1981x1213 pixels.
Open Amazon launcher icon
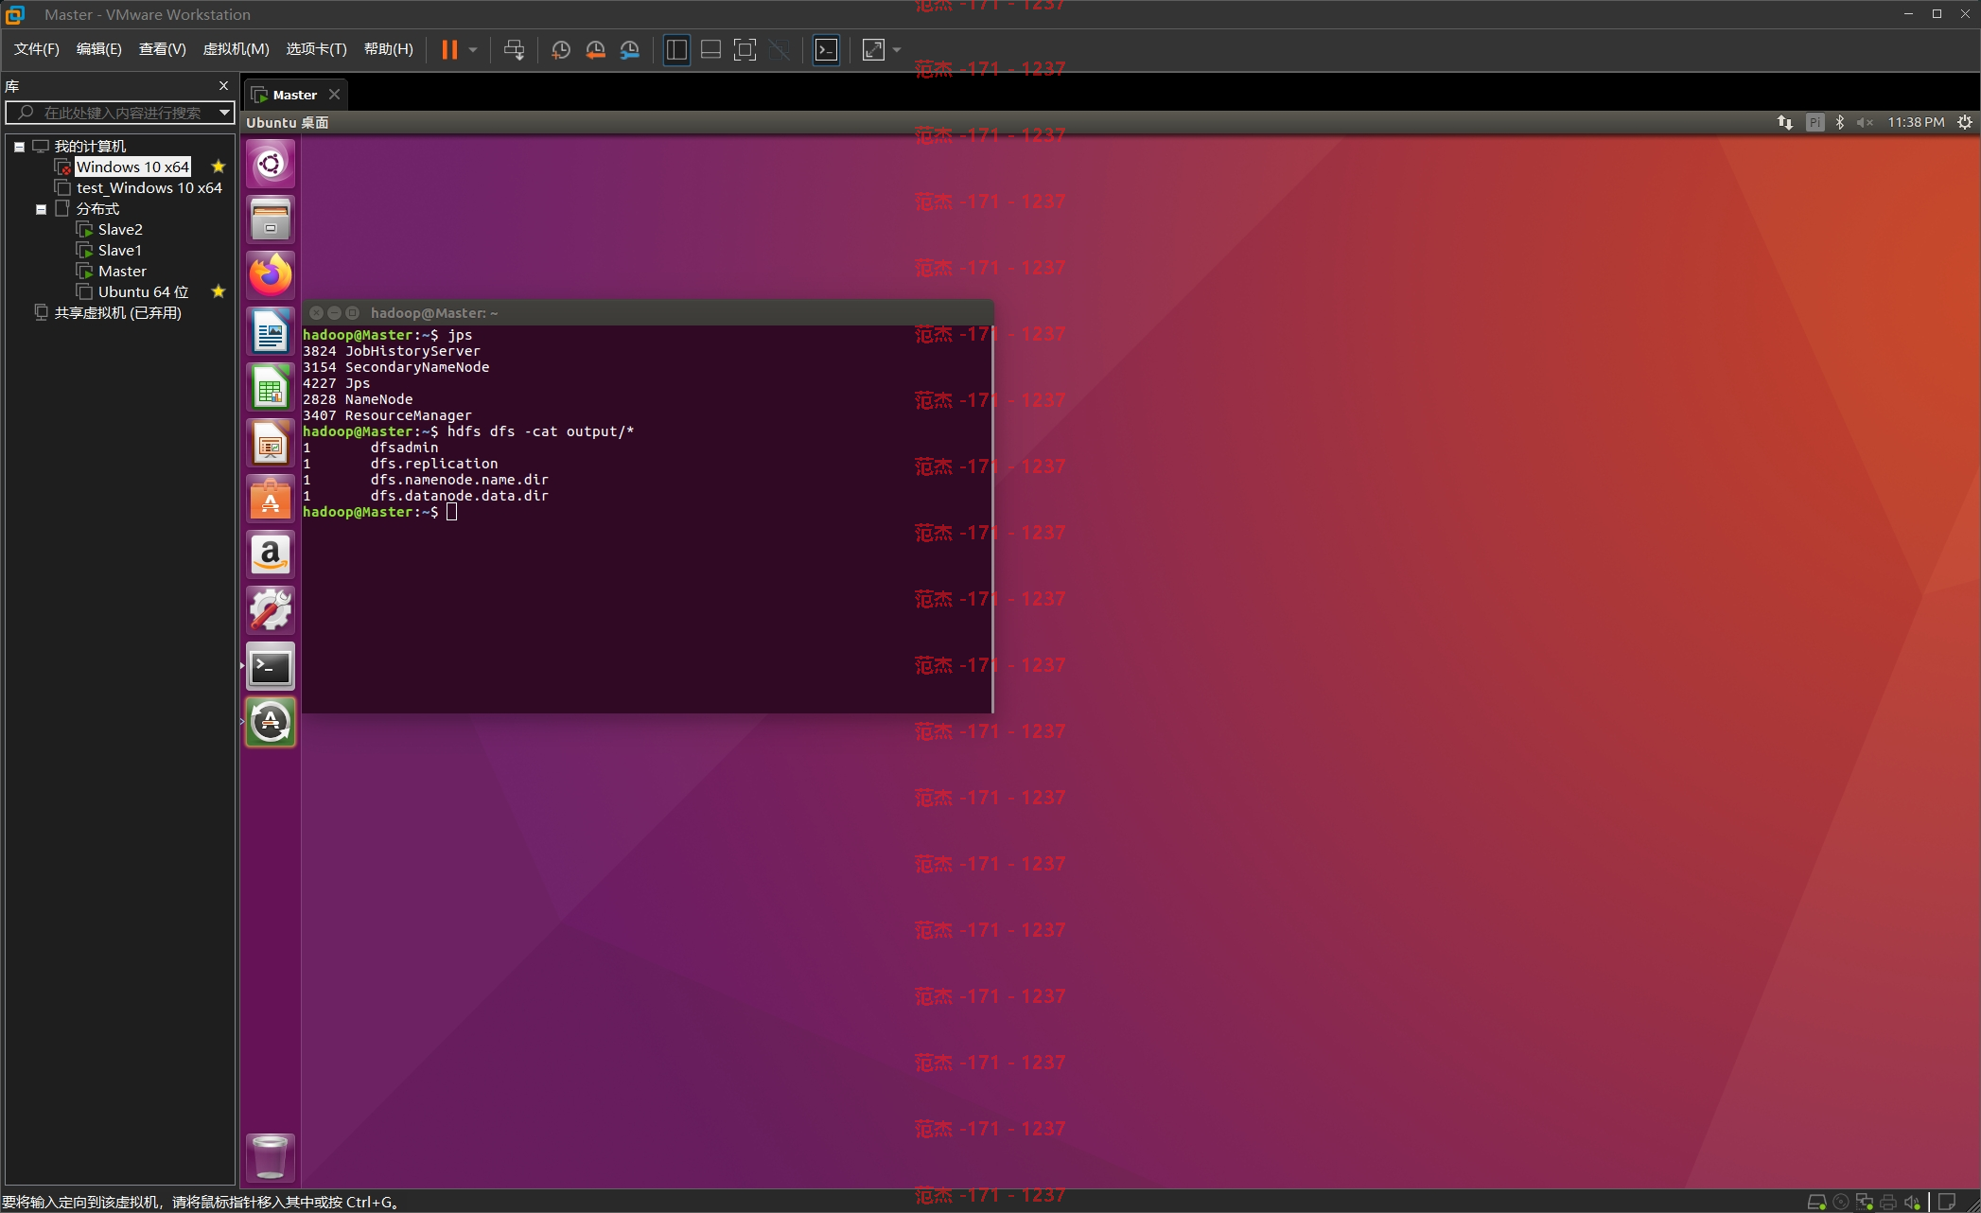coord(271,554)
